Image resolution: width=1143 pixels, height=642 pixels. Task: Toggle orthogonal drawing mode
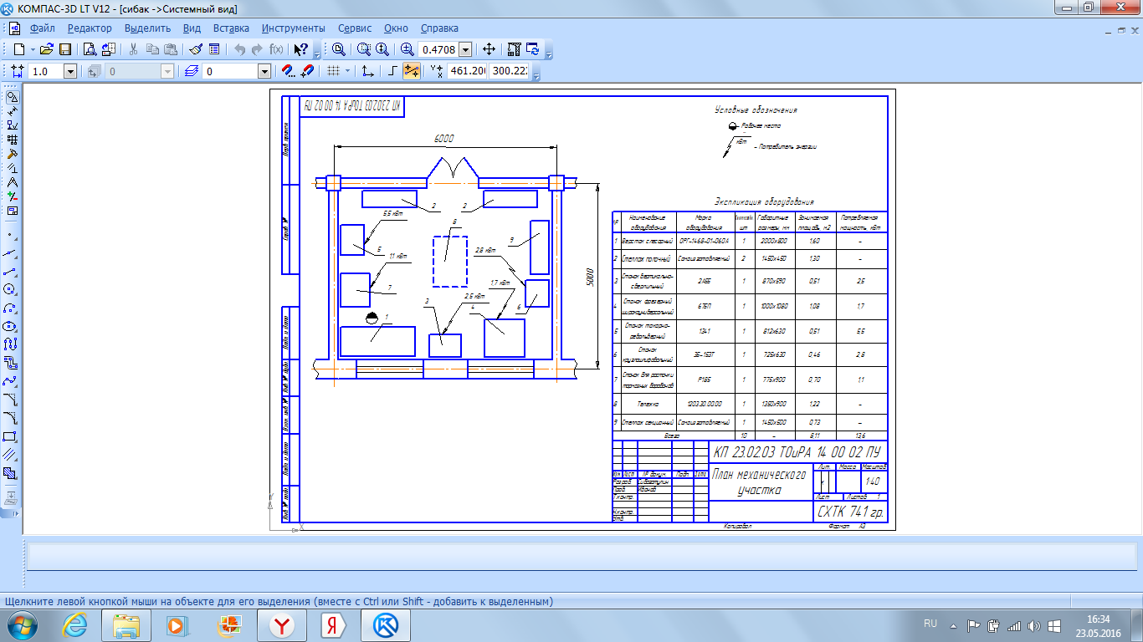392,72
